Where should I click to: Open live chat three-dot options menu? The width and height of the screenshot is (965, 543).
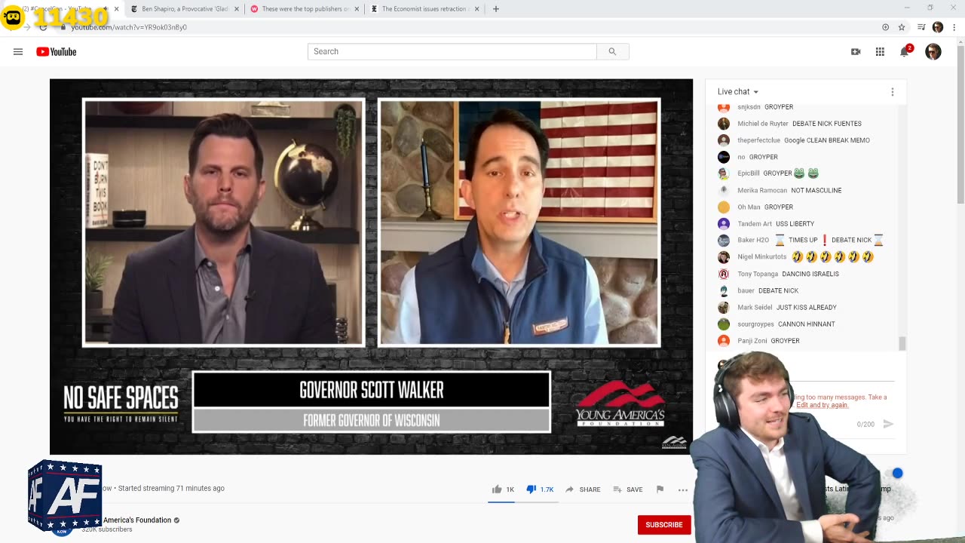[893, 92]
